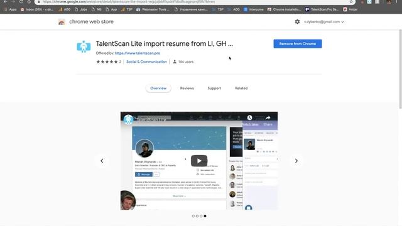Open web store settings gear
Image resolution: width=402 pixels, height=226 pixels.
297,22
